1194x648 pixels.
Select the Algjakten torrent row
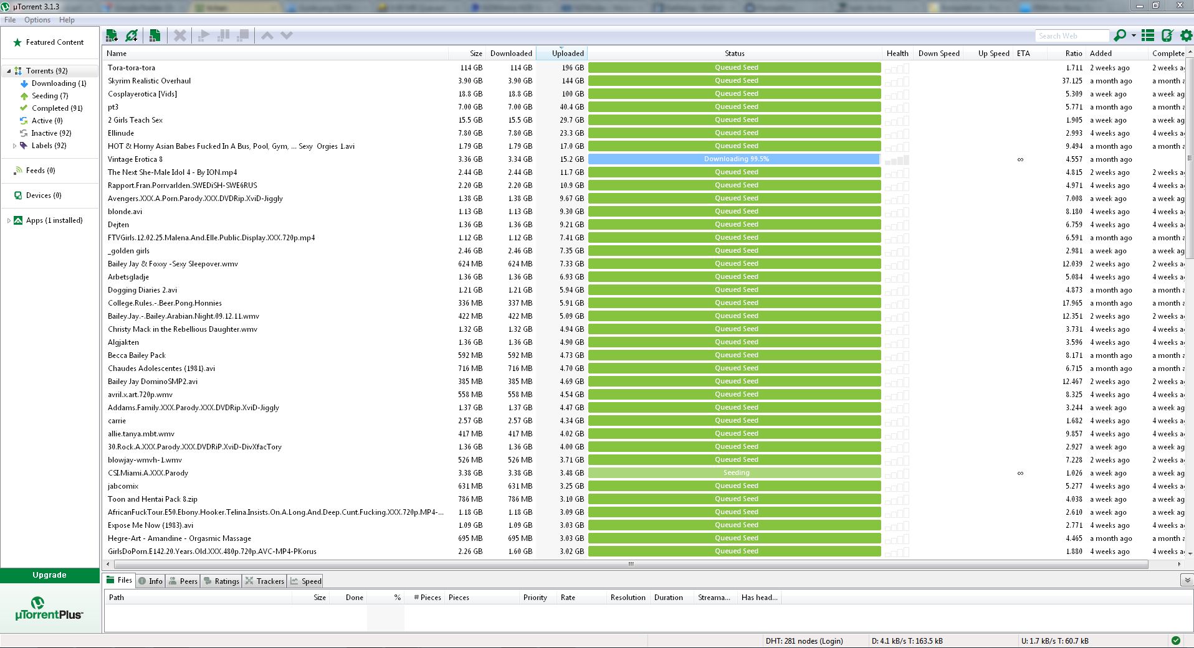645,342
